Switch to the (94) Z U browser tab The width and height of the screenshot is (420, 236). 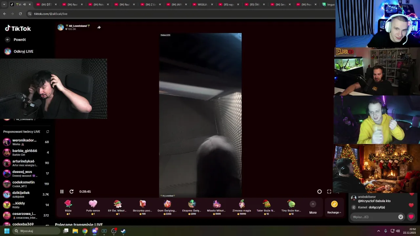point(151,5)
